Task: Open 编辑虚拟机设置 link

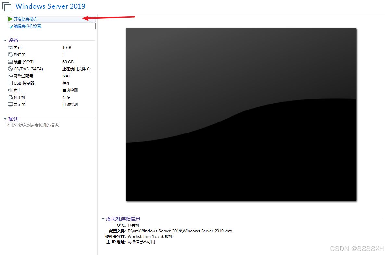Action: (27, 26)
